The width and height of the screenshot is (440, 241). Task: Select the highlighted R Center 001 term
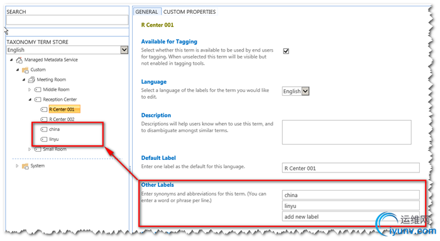(x=65, y=109)
